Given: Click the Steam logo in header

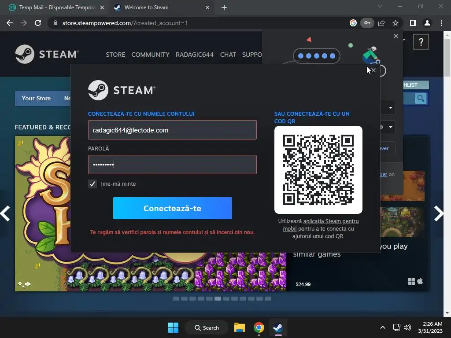Looking at the screenshot, I should click(47, 54).
